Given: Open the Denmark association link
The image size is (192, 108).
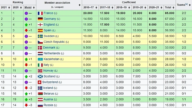Looking at the screenshot, I should [50, 47].
